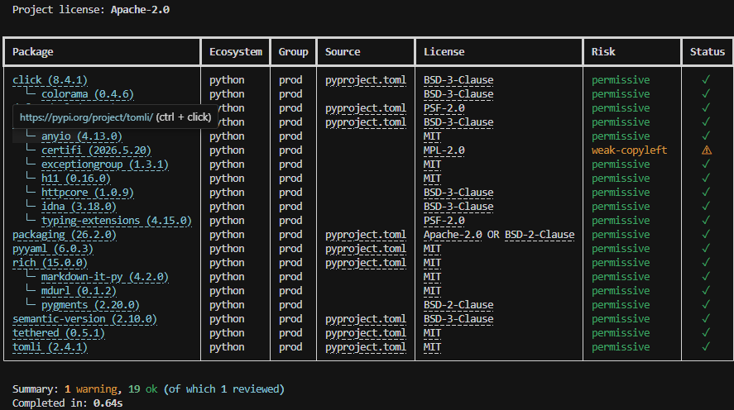The width and height of the screenshot is (734, 410).
Task: Open the exceptiongroup (1.3.1) package link
Action: [105, 164]
